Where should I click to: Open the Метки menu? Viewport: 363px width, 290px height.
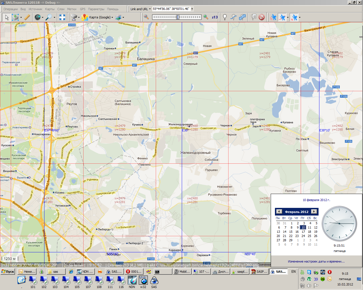[72, 9]
